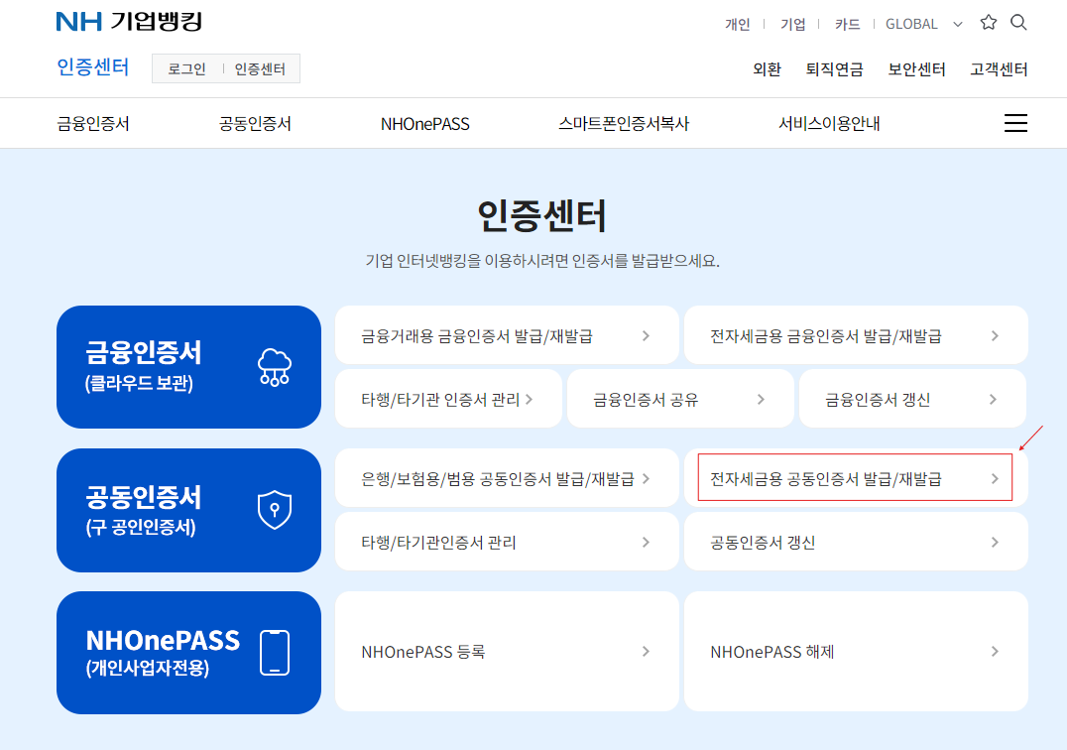Screen dimensions: 1067x750
Task: Select the blue 금융인증서 (클라우드 보관) card
Action: tap(188, 367)
